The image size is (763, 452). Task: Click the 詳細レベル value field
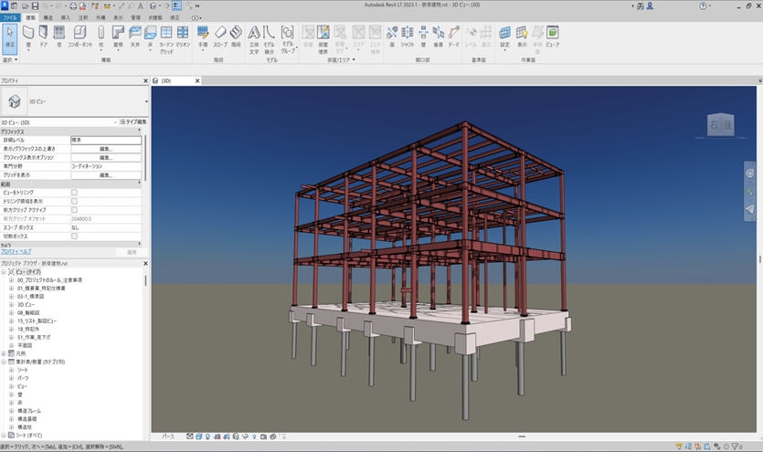[x=106, y=140]
